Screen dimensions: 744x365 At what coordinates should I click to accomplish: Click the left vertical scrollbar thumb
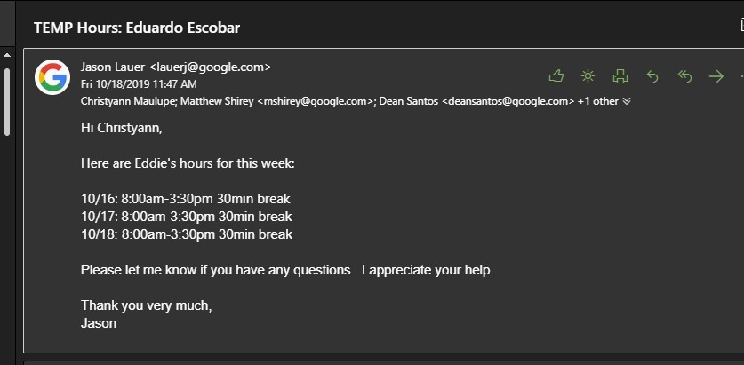coord(5,102)
